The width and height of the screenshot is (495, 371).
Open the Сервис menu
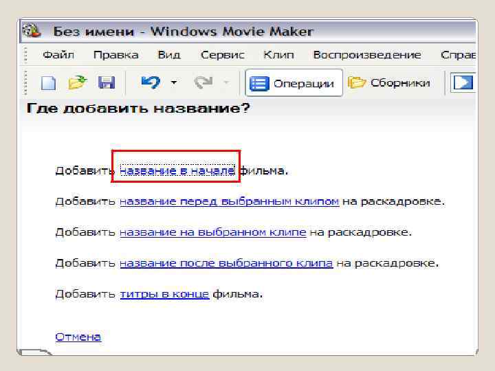tap(223, 55)
